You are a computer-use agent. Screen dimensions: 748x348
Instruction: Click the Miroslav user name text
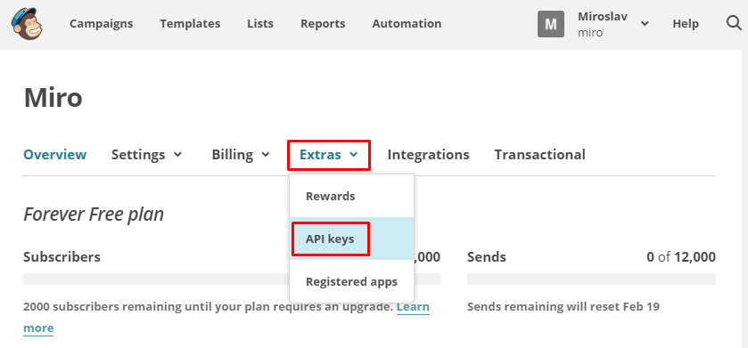click(x=603, y=16)
